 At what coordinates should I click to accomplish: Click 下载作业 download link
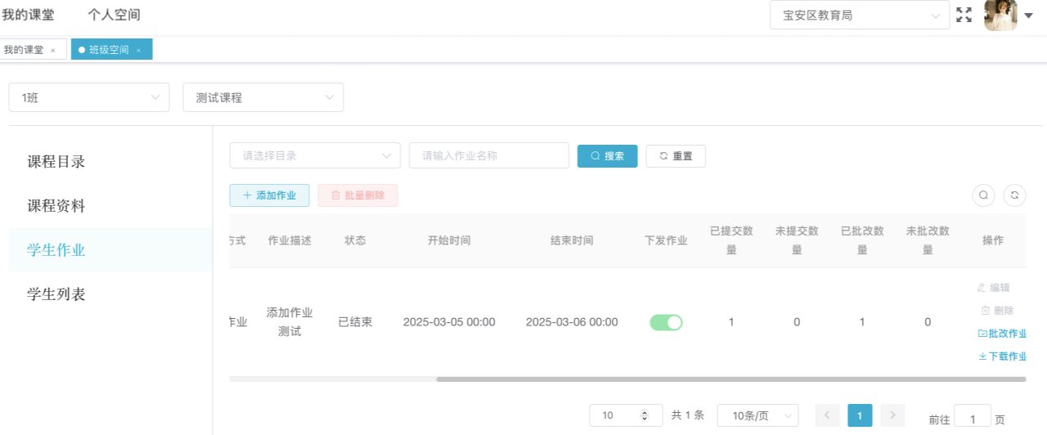1002,357
